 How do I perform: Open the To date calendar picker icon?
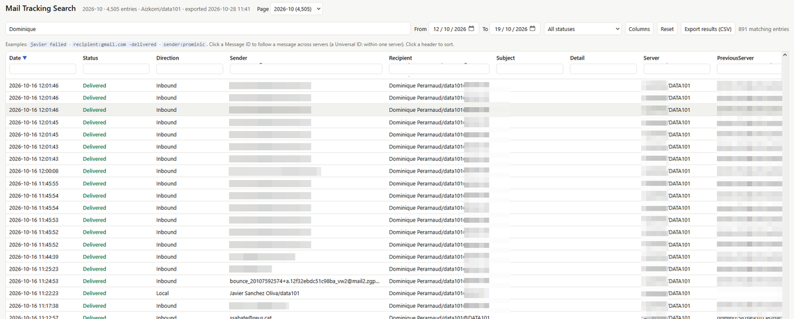point(532,29)
